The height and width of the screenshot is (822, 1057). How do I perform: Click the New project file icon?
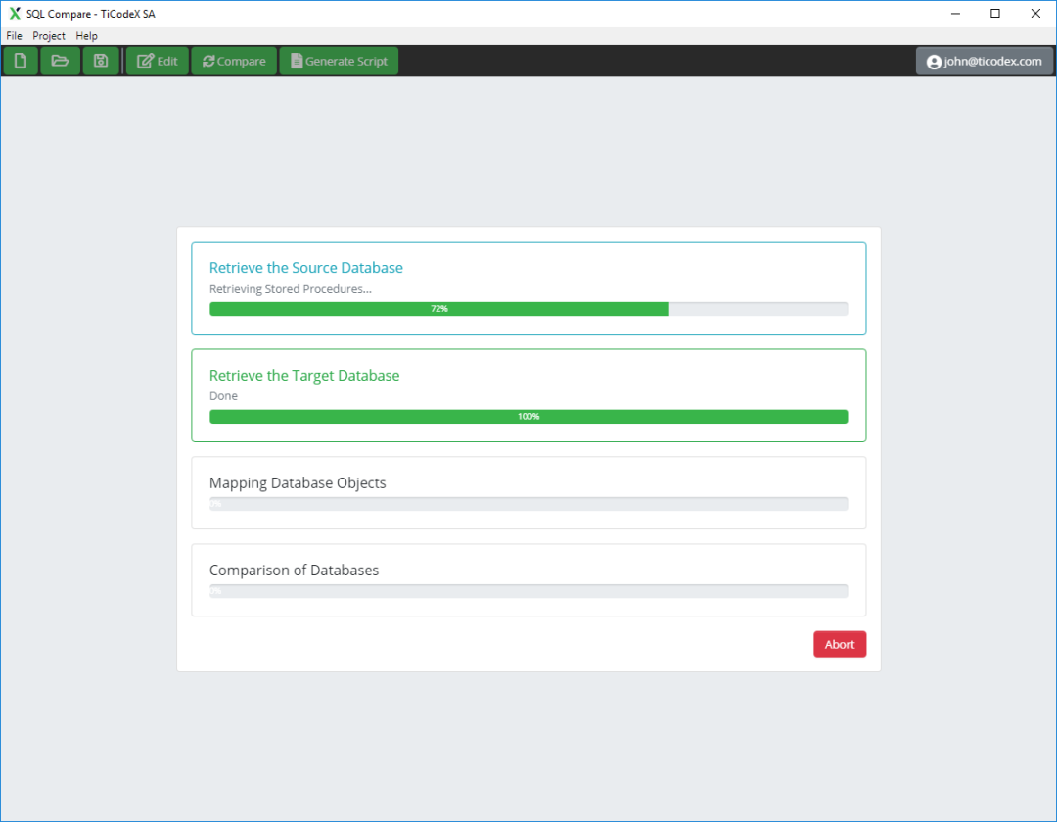pos(21,61)
